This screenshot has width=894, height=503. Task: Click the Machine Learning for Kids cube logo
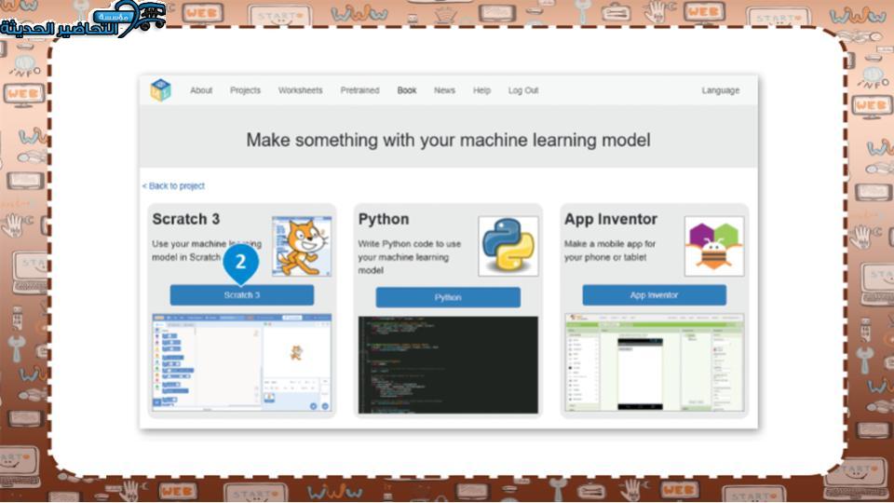[x=160, y=90]
